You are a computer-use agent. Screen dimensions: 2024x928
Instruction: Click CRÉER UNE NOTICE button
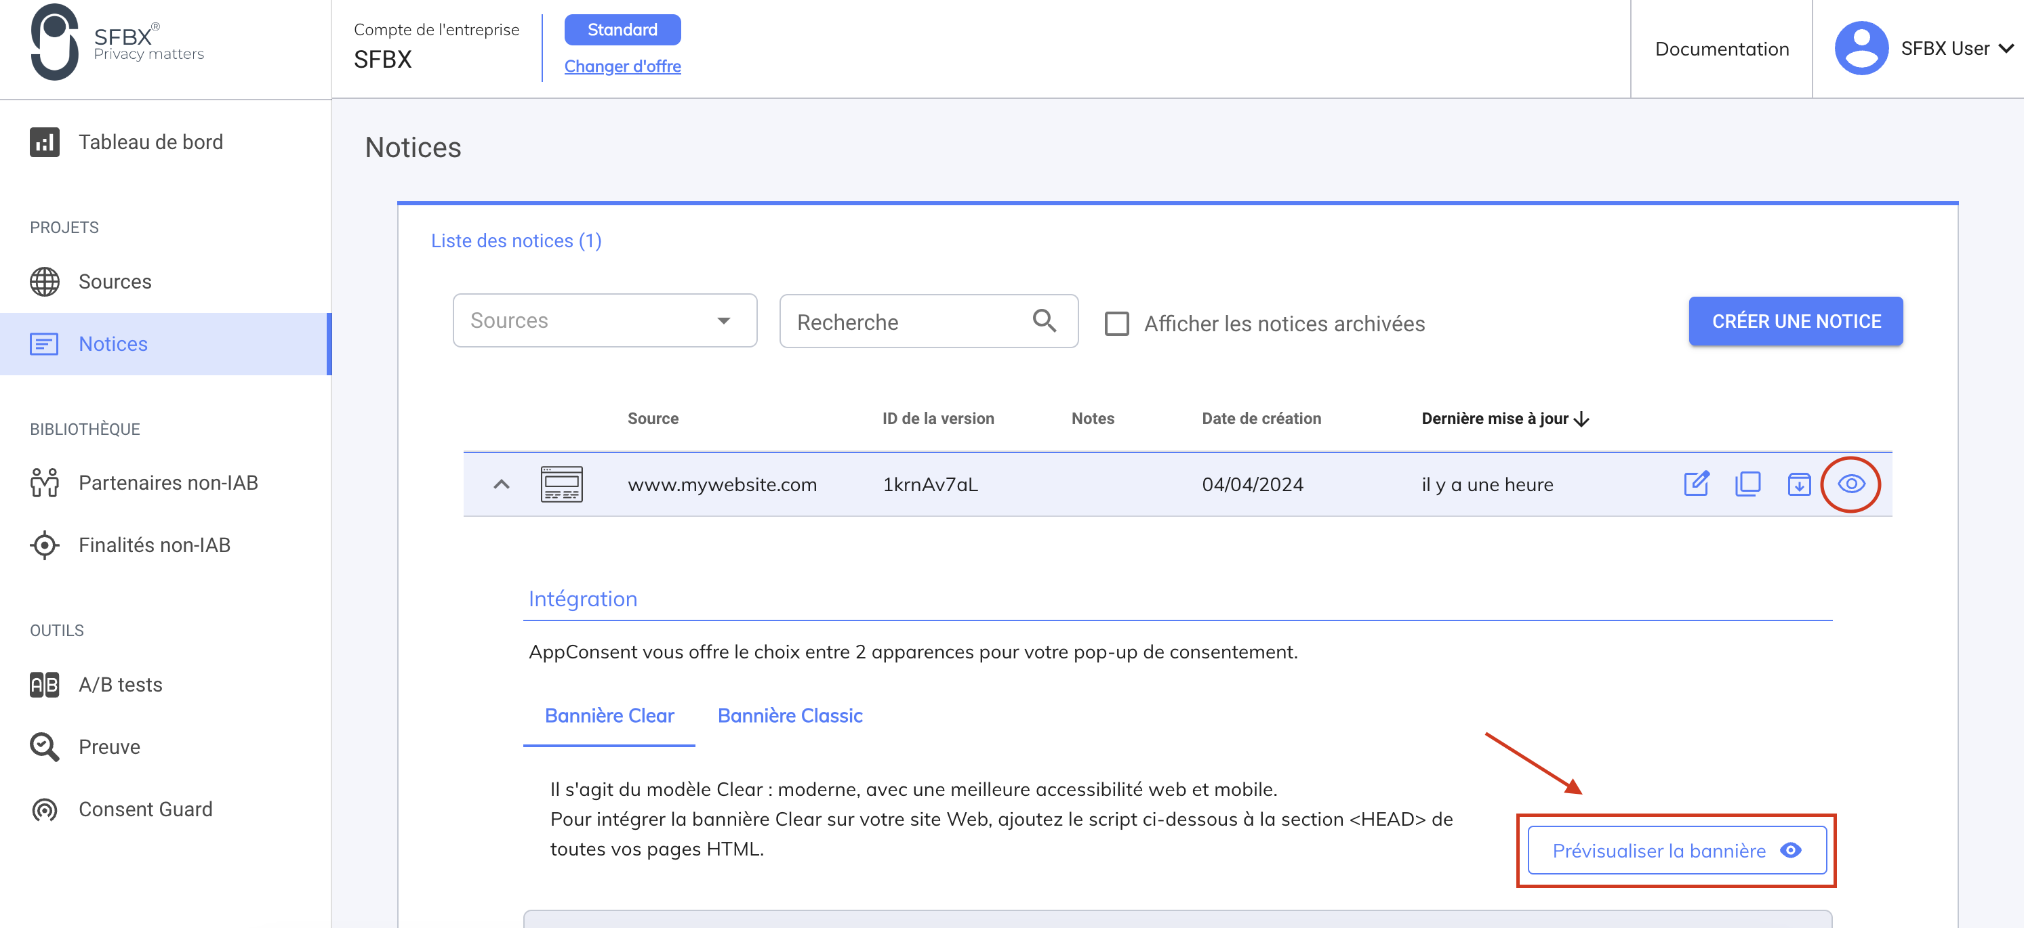click(1796, 321)
